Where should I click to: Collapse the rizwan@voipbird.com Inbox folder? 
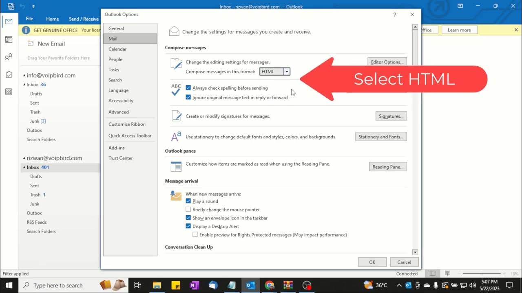24,167
